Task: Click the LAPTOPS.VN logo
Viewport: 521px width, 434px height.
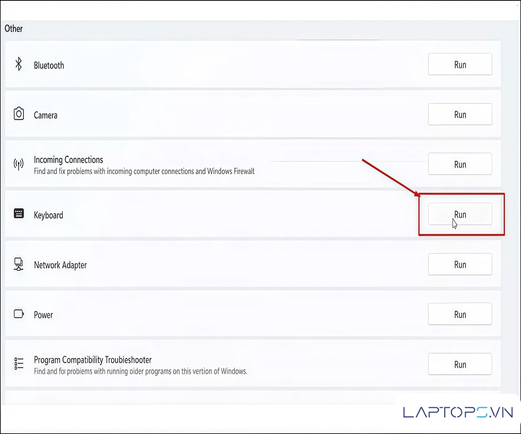Action: click(x=458, y=412)
